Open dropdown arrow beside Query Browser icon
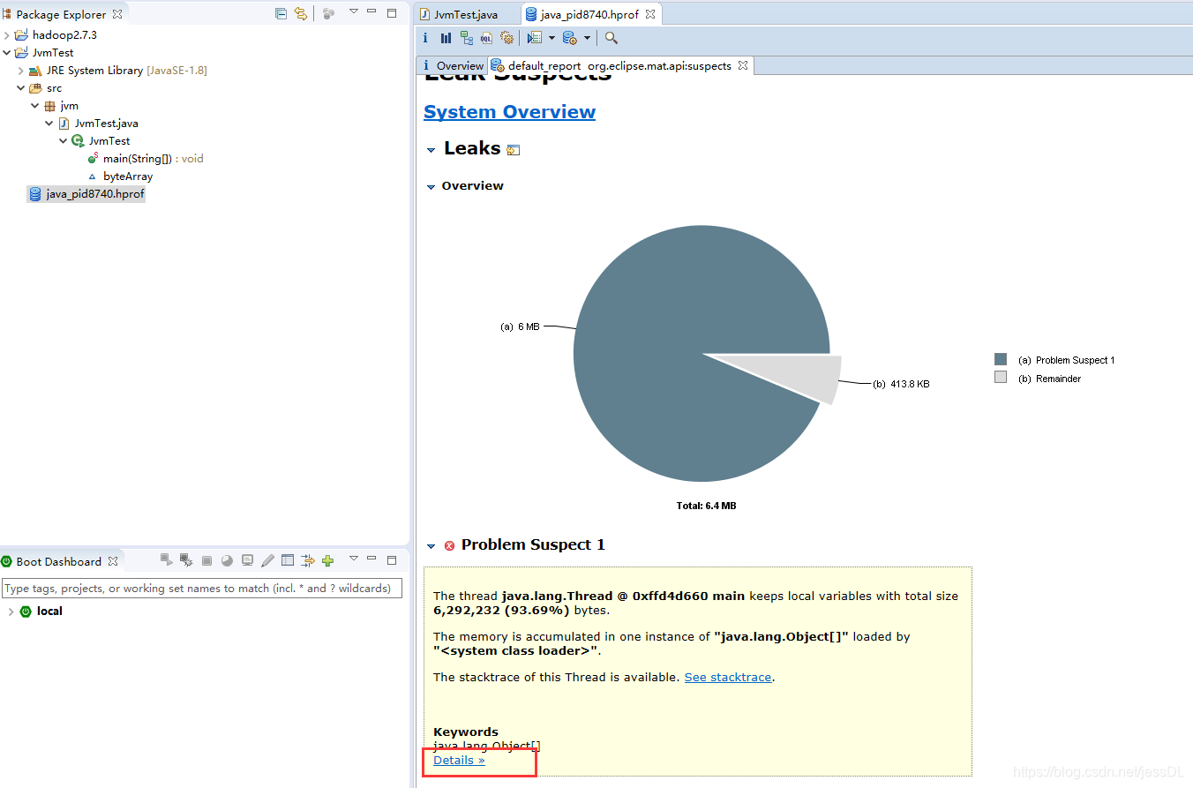The image size is (1193, 788). click(x=587, y=38)
